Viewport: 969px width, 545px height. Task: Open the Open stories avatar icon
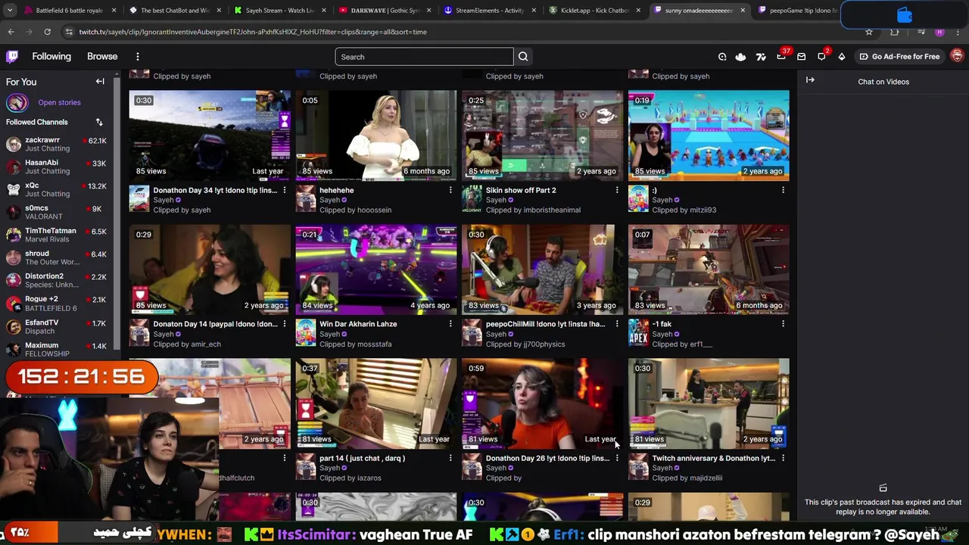point(17,102)
